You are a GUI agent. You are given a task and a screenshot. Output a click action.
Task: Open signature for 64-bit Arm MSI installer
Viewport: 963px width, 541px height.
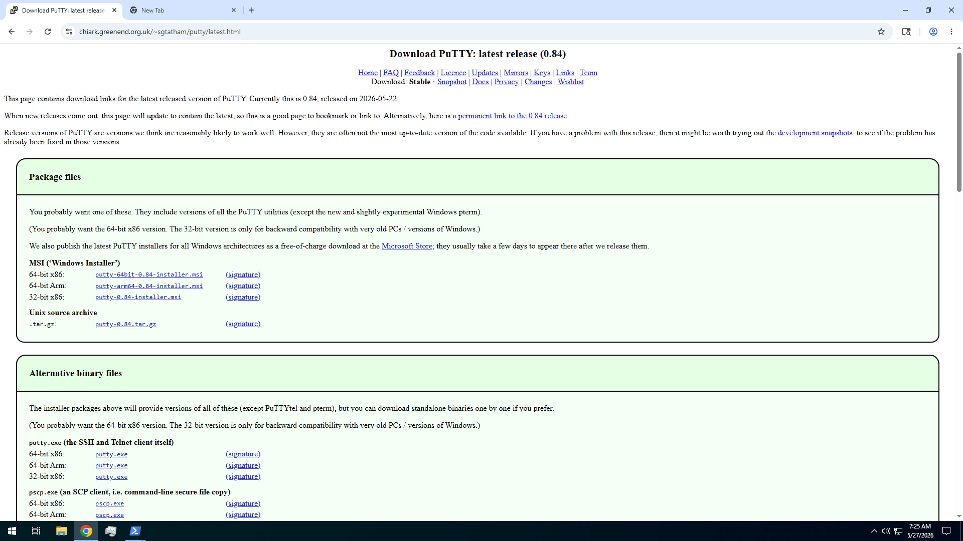(x=243, y=286)
